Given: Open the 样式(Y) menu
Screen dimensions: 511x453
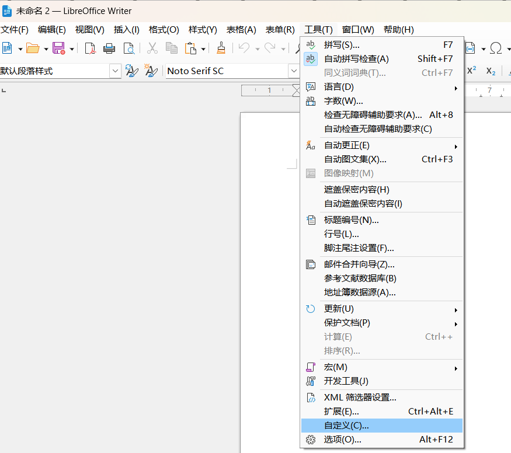Looking at the screenshot, I should coord(203,30).
